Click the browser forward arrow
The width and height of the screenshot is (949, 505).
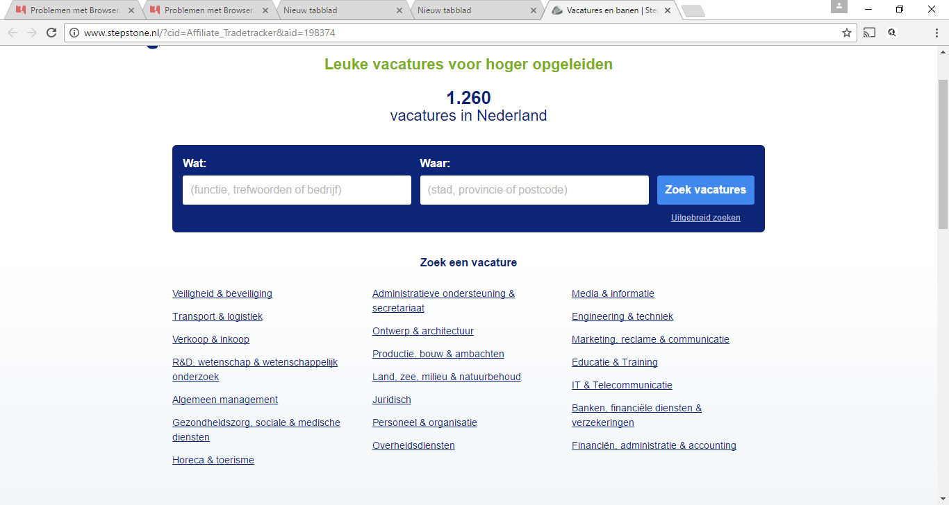click(32, 33)
